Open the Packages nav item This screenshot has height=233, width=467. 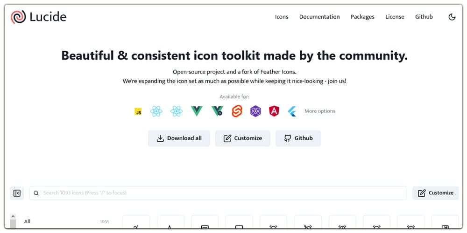pyautogui.click(x=362, y=17)
